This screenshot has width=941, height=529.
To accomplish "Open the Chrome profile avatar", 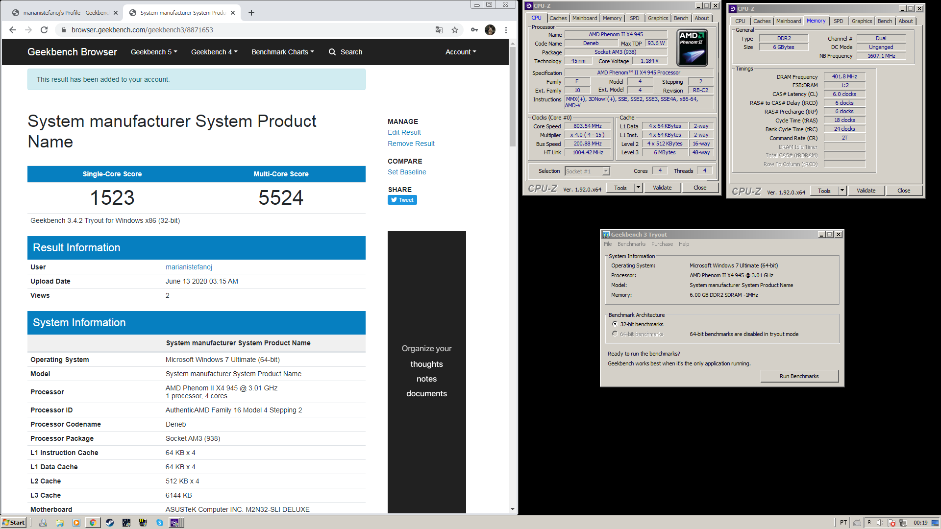I will pyautogui.click(x=490, y=30).
